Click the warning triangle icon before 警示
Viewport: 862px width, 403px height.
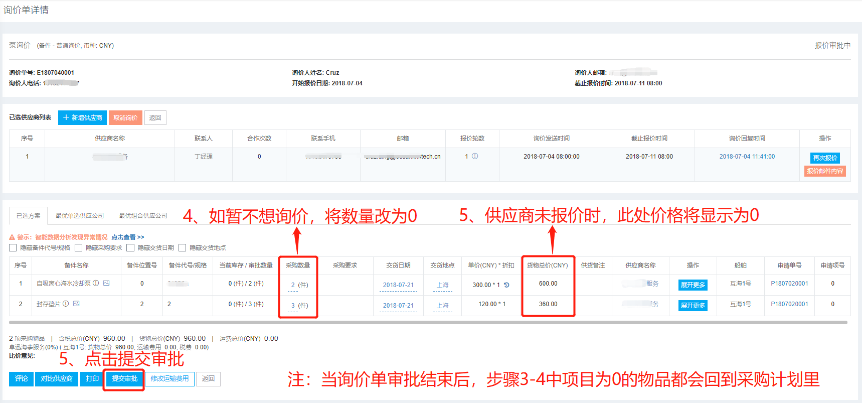12,237
